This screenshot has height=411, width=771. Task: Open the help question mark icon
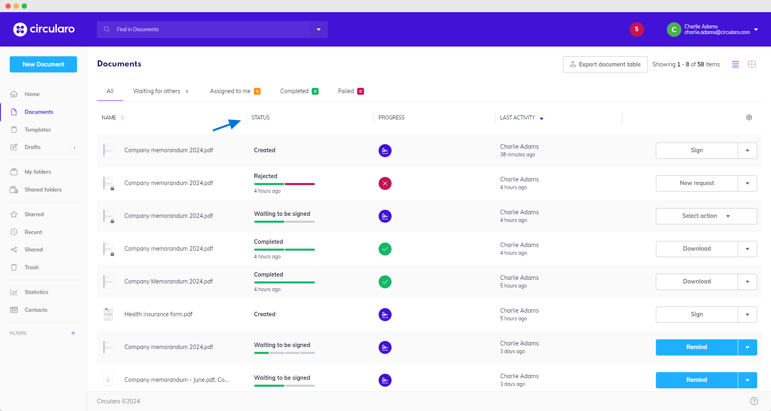coord(754,401)
